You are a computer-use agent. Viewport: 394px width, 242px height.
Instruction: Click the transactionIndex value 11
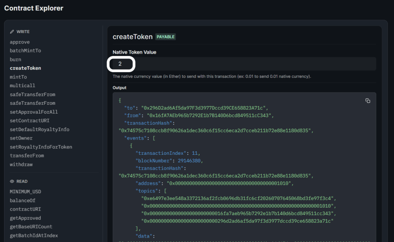[195, 153]
